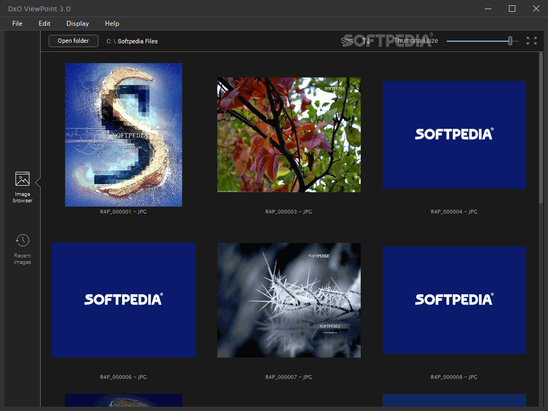Click the 'R4P_000007 – JPG' file label
The height and width of the screenshot is (411, 548).
[x=288, y=377]
